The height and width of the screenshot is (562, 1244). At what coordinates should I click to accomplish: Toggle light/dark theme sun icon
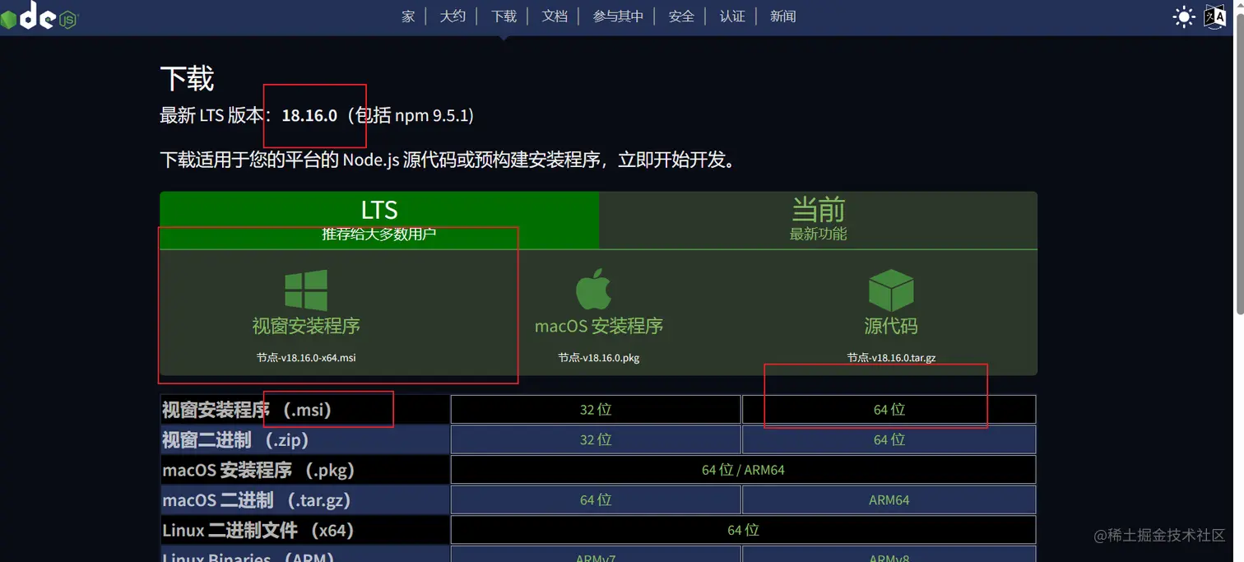(1183, 16)
